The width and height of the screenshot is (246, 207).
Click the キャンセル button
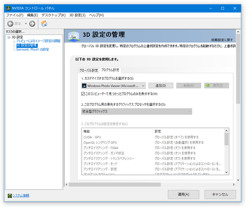pyautogui.click(x=220, y=195)
